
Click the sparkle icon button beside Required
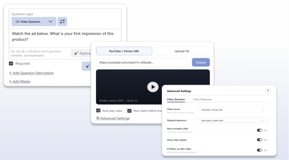(86, 66)
